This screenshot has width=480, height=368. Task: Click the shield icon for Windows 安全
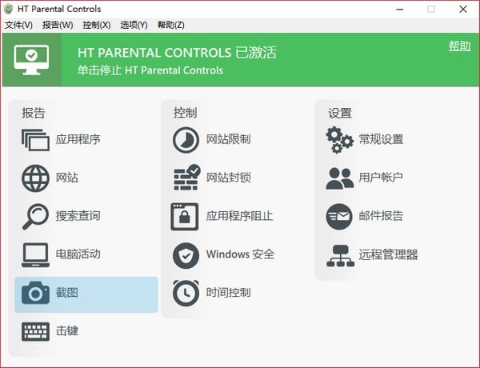pyautogui.click(x=186, y=255)
